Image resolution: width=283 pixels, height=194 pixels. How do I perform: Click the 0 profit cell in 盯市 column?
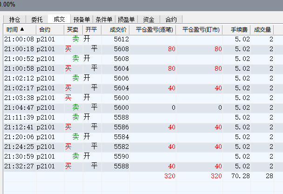199,107
